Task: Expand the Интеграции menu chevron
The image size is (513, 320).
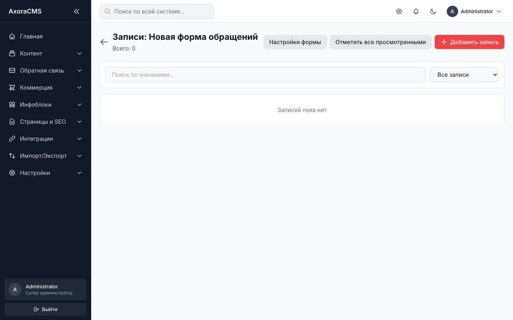Action: point(79,139)
